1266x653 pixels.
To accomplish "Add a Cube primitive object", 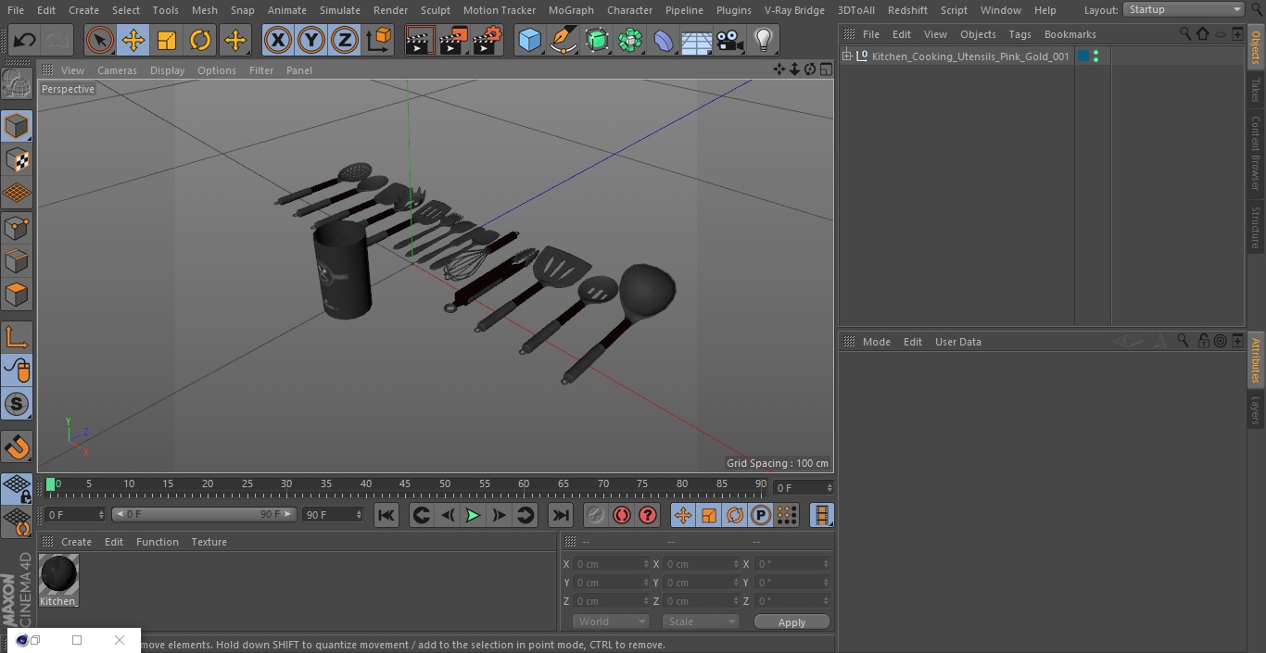I will (x=529, y=40).
